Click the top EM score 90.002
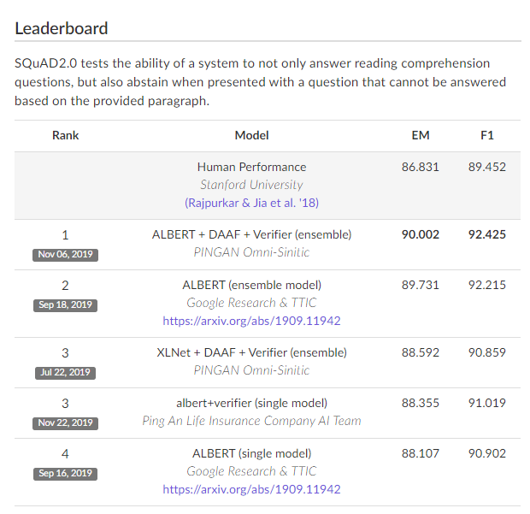 point(421,234)
